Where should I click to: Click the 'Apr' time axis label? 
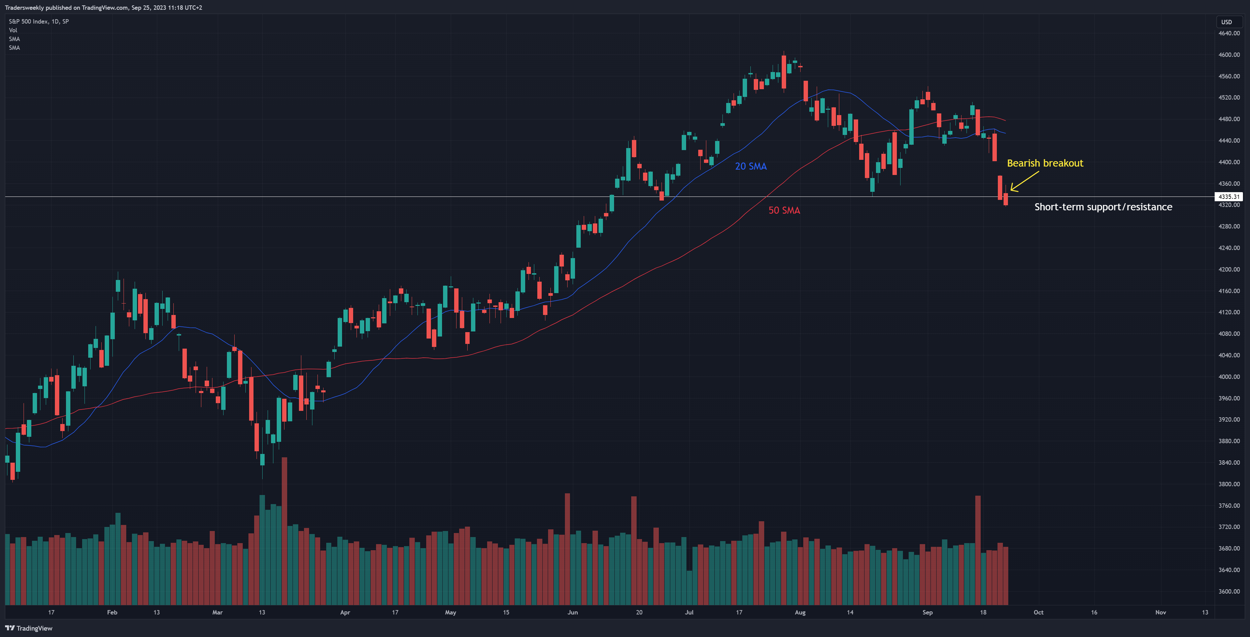345,612
